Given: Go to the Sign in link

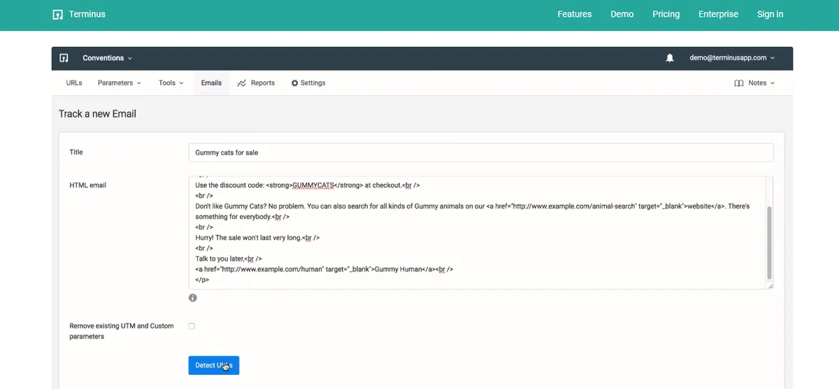Looking at the screenshot, I should (x=770, y=14).
